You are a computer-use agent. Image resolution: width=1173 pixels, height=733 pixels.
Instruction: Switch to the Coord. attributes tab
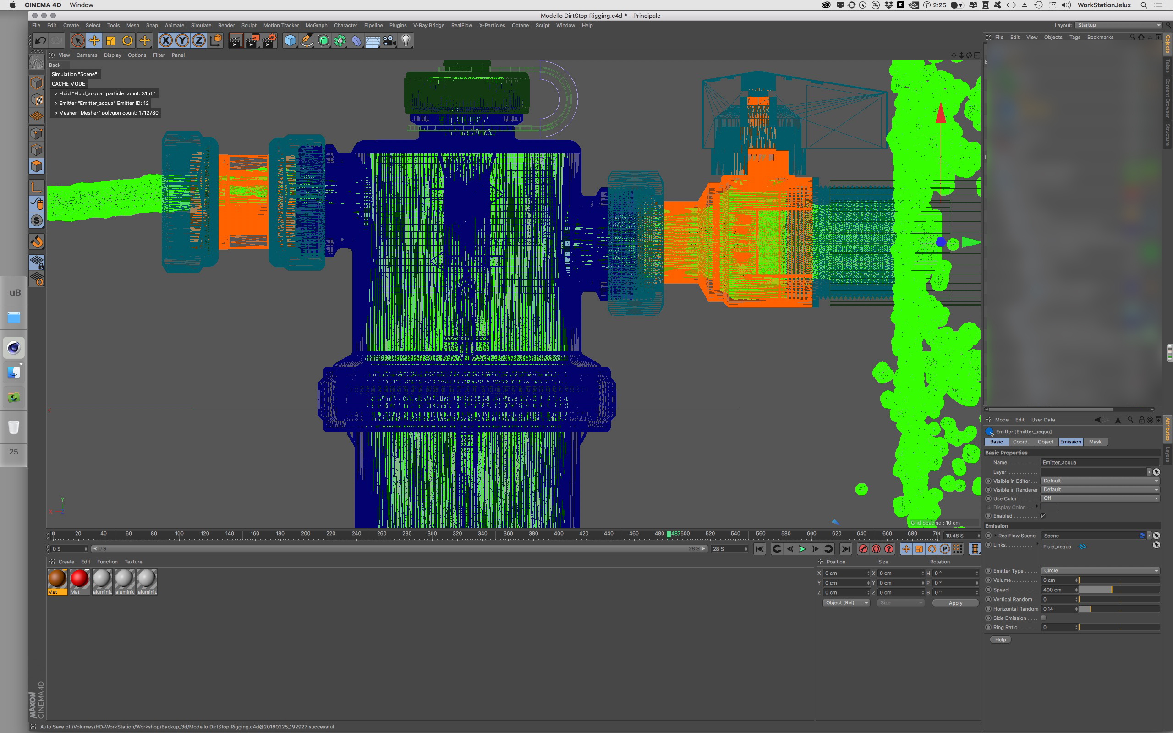pyautogui.click(x=1020, y=442)
